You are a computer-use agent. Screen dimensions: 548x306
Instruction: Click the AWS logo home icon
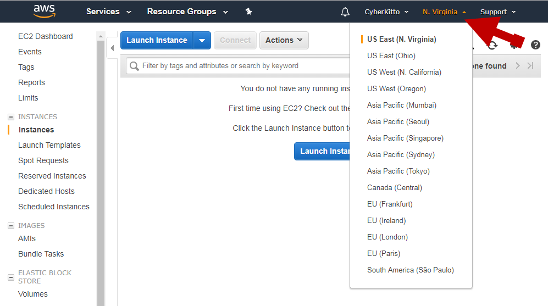point(45,11)
